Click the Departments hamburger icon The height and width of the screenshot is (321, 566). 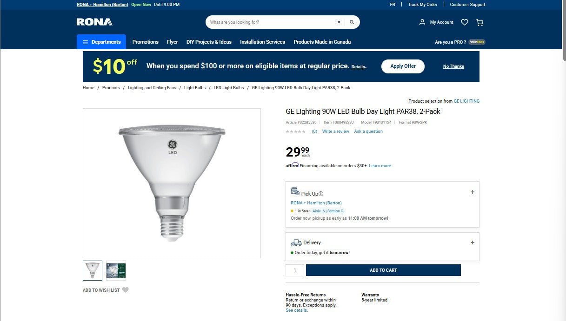(85, 41)
